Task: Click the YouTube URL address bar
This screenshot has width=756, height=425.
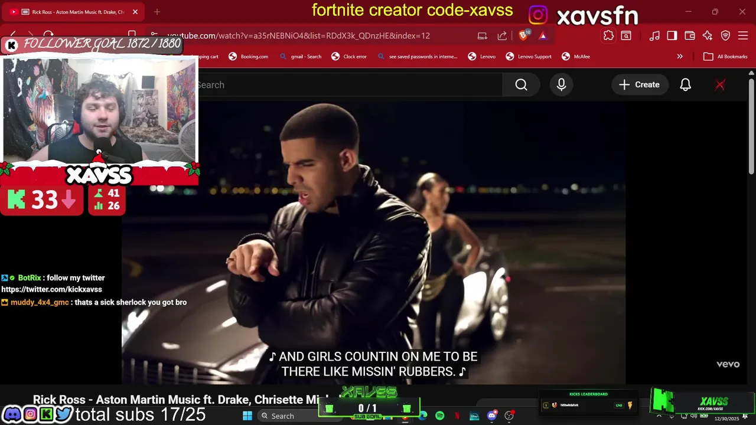Action: pyautogui.click(x=298, y=35)
